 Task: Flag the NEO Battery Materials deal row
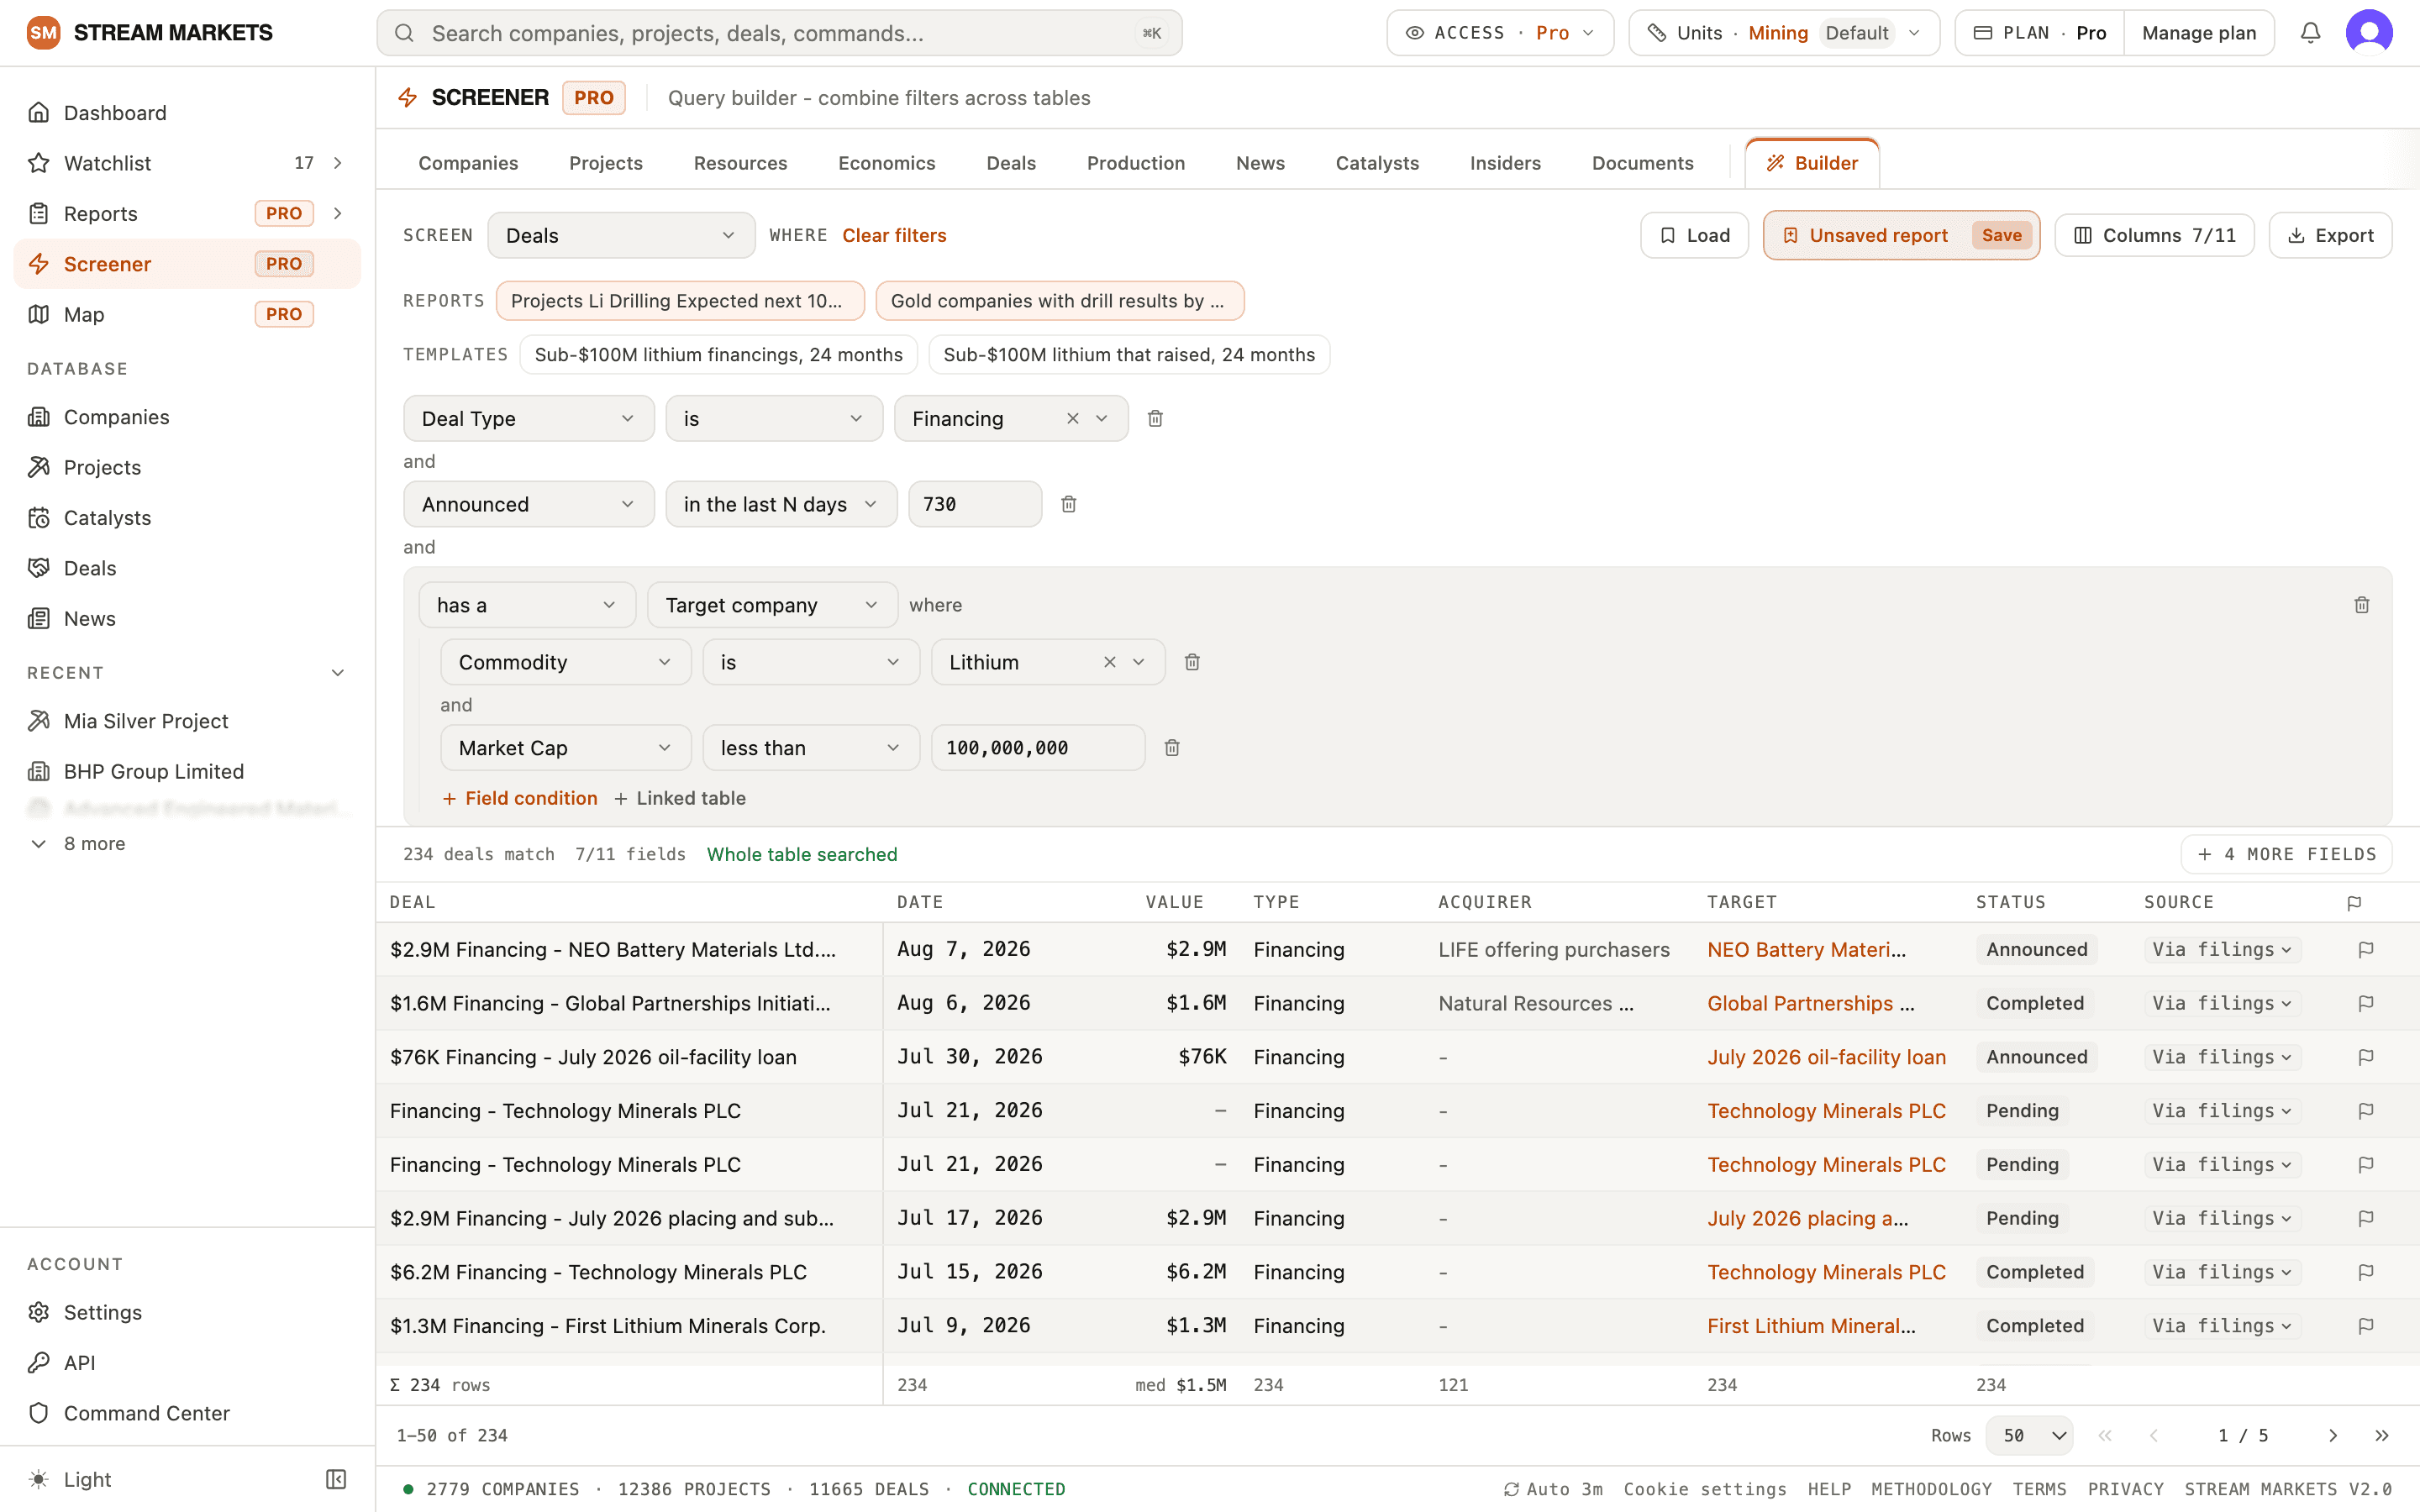(x=2365, y=949)
